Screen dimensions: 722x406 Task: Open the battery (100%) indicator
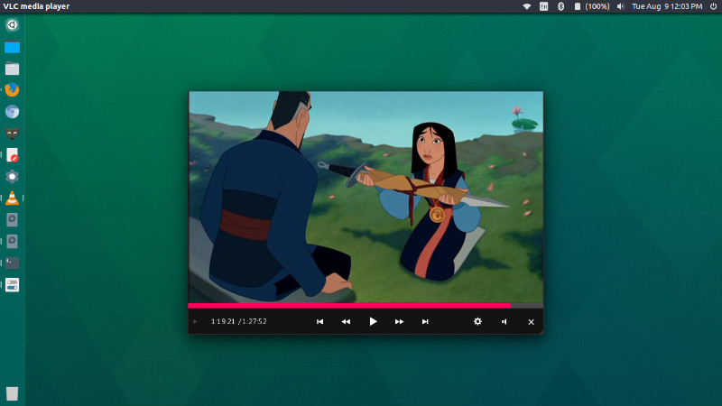click(x=592, y=6)
